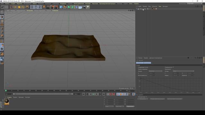Activate the Rotate tool
205x115 pixels.
[x=23, y=7]
